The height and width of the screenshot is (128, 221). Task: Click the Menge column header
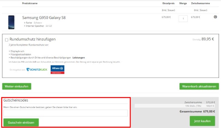pyautogui.click(x=183, y=3)
